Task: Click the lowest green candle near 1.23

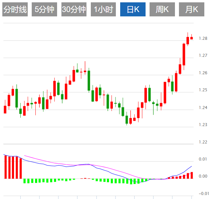Action: [x=127, y=119]
